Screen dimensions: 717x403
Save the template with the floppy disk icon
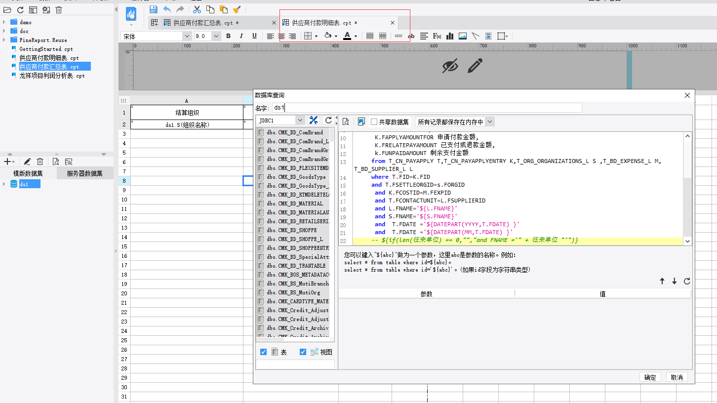[x=154, y=9]
